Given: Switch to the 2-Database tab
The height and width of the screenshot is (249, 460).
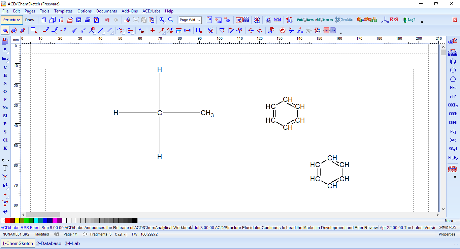Looking at the screenshot, I should click(49, 243).
